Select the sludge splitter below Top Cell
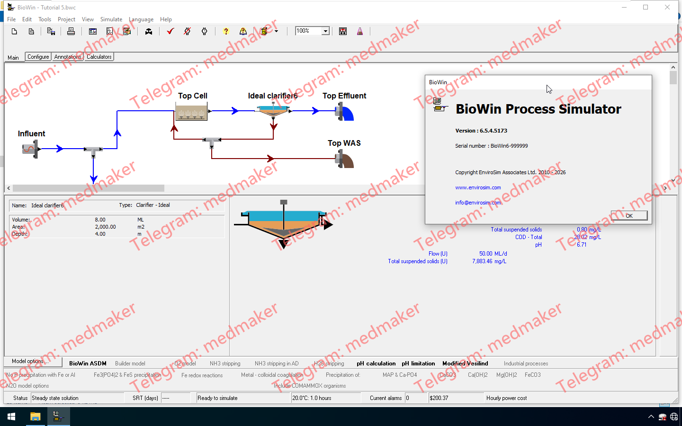Viewport: 682px width, 426px height. coord(212,142)
